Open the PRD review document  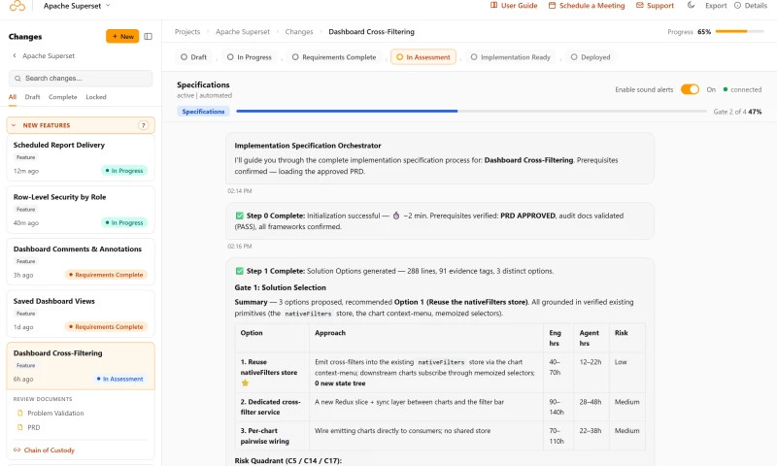(34, 427)
